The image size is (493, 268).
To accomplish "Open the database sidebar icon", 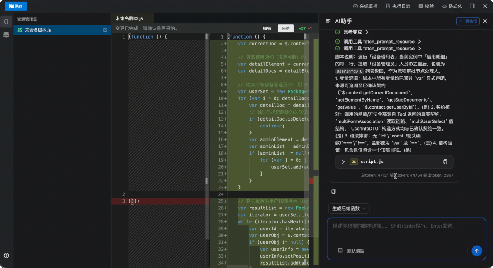I will (x=6, y=35).
